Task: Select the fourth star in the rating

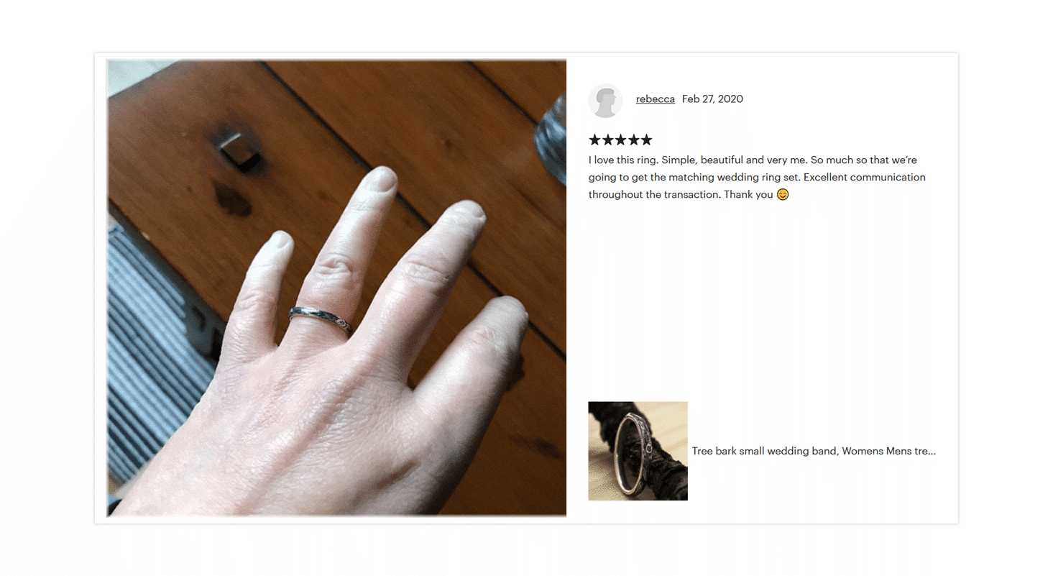Action: click(x=633, y=140)
